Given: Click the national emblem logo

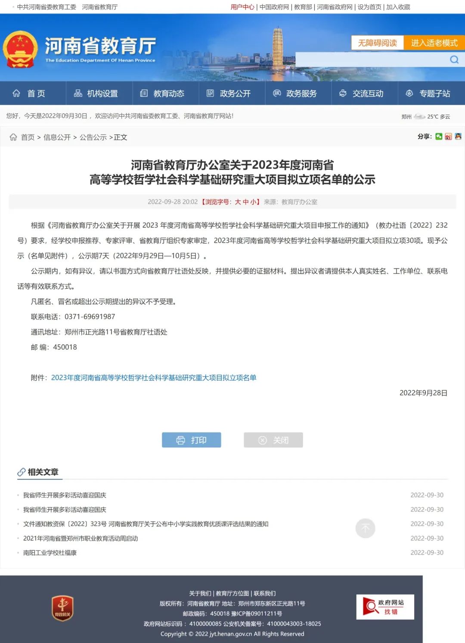Looking at the screenshot, I should [x=20, y=49].
